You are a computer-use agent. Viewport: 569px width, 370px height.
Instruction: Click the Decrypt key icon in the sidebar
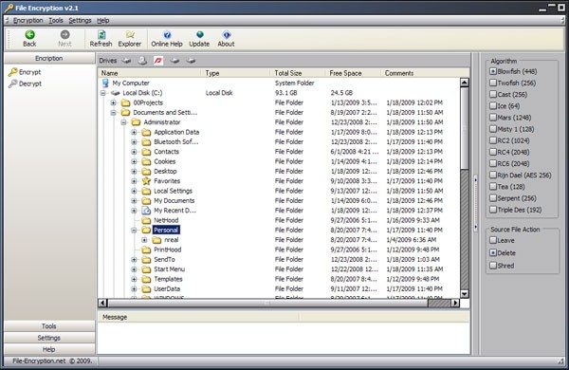pyautogui.click(x=12, y=83)
